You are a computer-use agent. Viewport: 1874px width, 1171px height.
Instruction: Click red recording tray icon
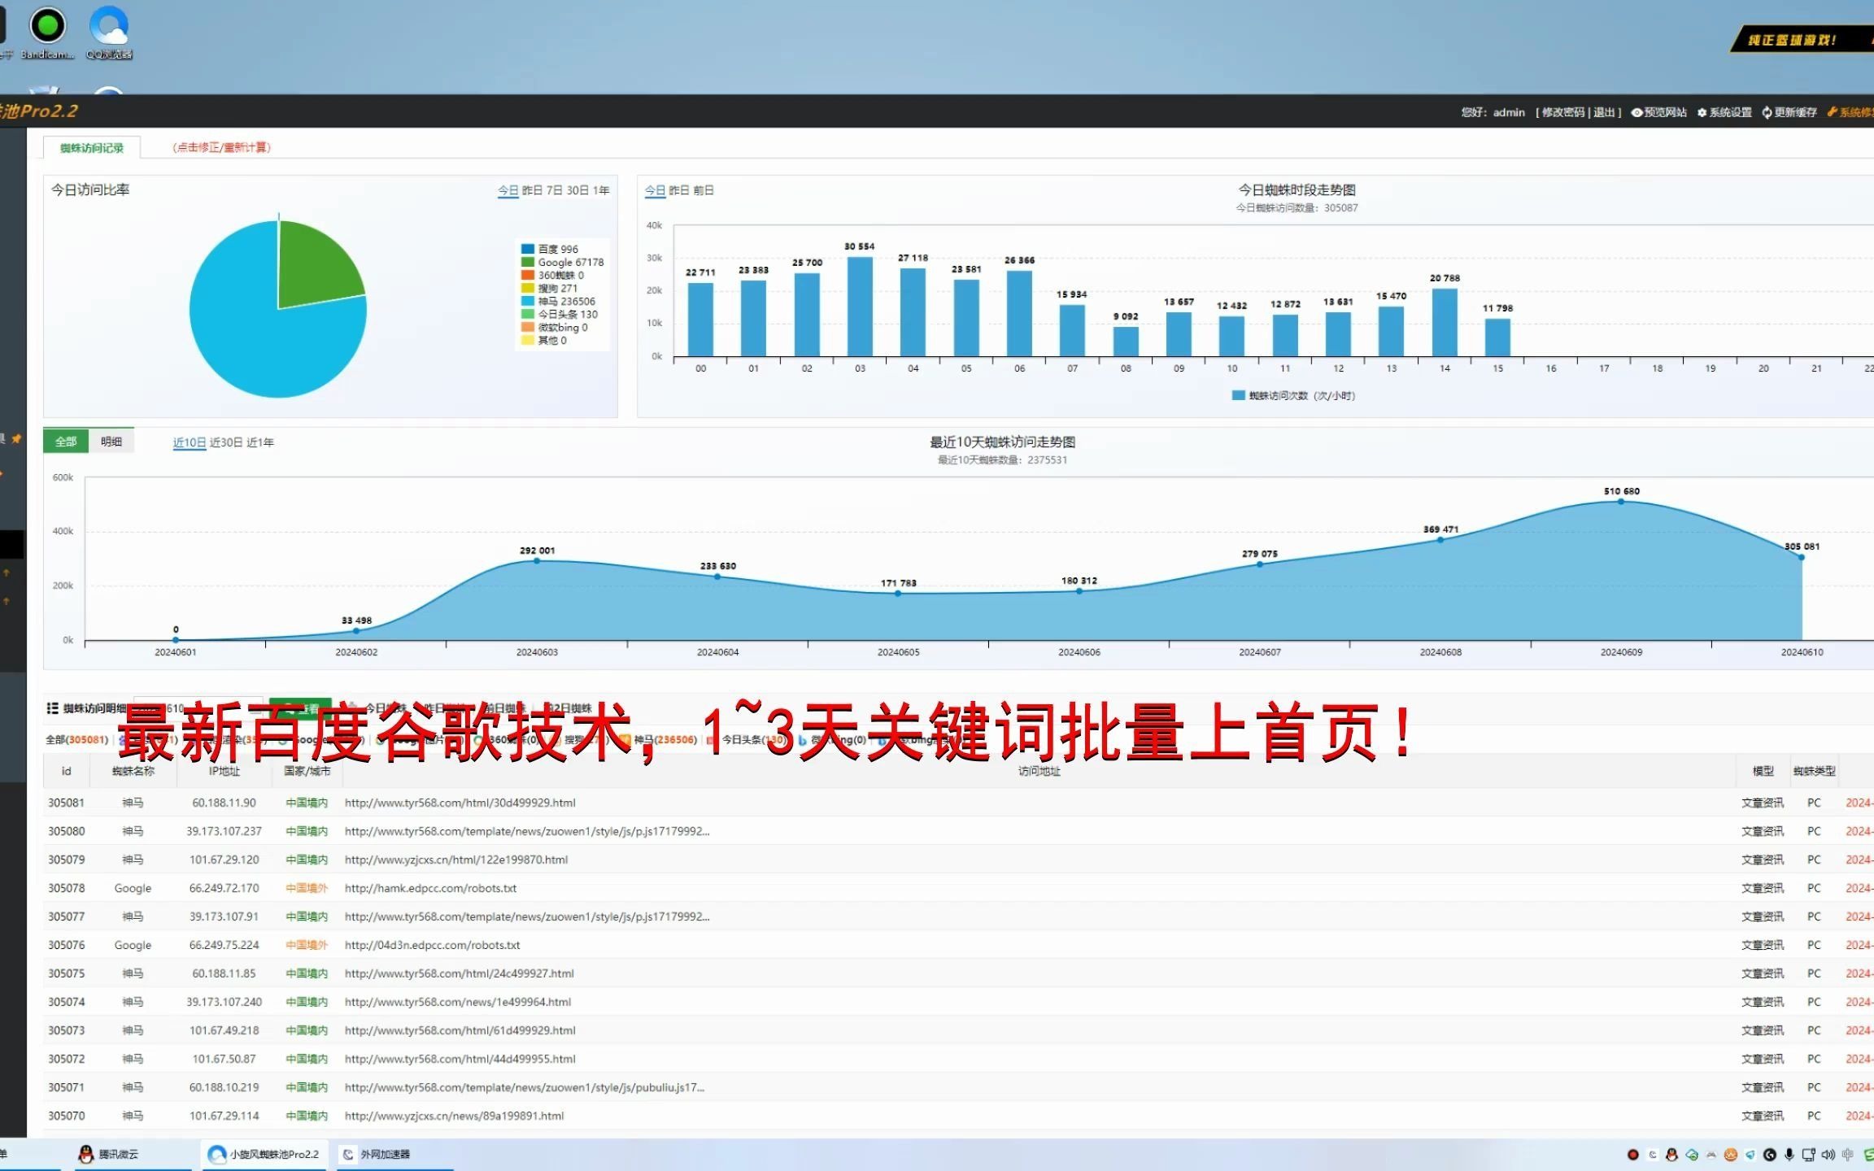click(x=1632, y=1155)
